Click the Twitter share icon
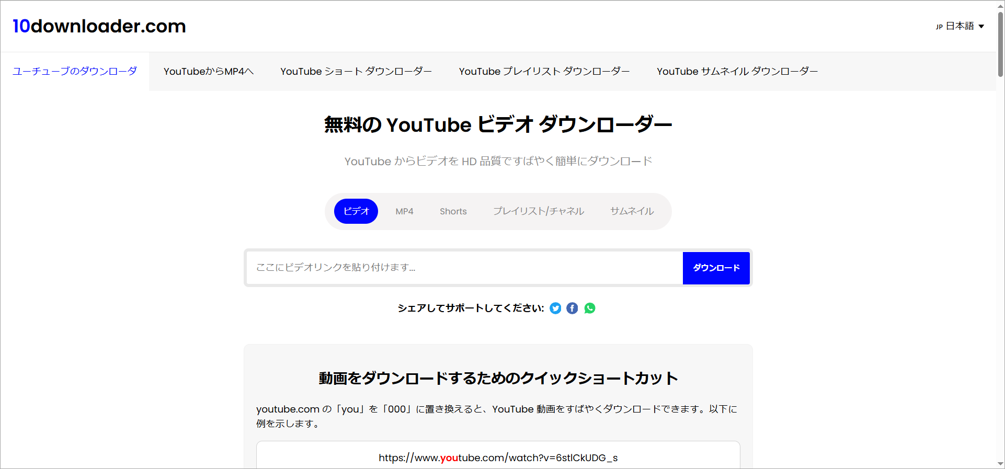Image resolution: width=1005 pixels, height=469 pixels. (555, 308)
